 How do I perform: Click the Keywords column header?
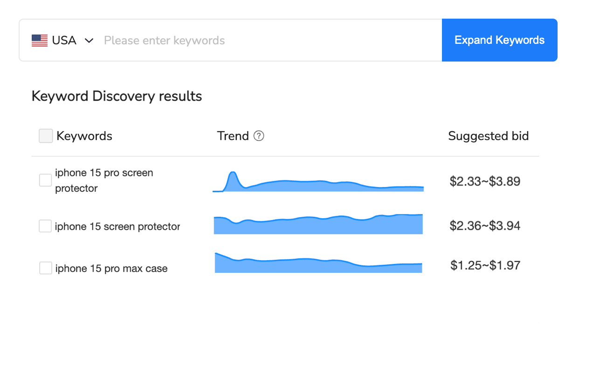tap(84, 136)
